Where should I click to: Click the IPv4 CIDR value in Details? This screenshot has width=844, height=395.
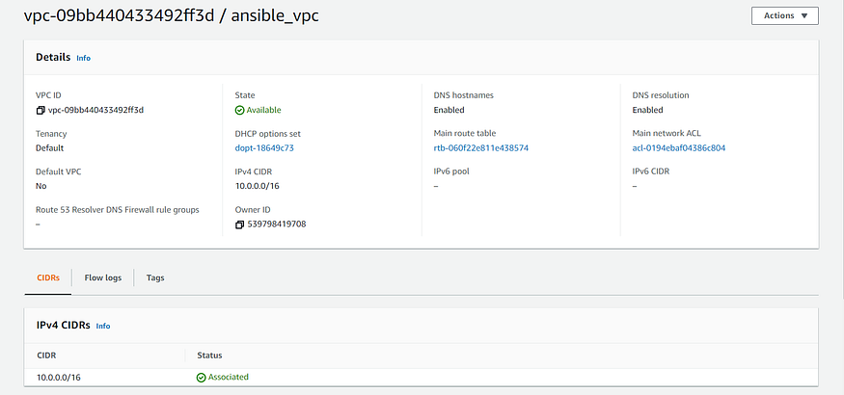[257, 186]
